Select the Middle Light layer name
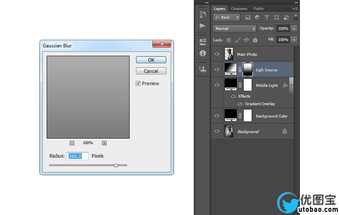The width and height of the screenshot is (339, 215). [267, 86]
